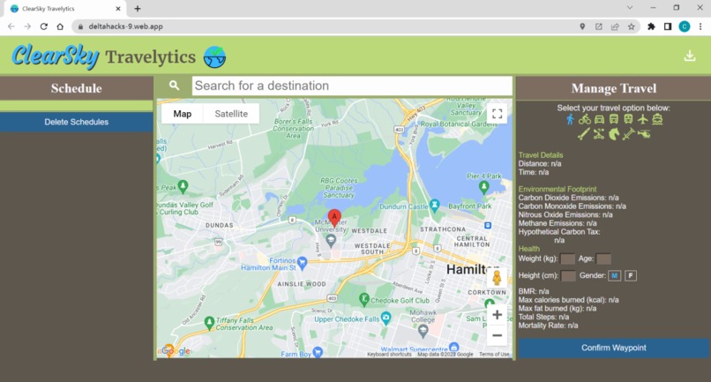Open the map Terms of Use link
Image resolution: width=711 pixels, height=382 pixels.
[x=494, y=355]
